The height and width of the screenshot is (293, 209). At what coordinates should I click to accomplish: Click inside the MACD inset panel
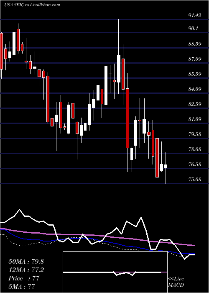tap(115, 272)
